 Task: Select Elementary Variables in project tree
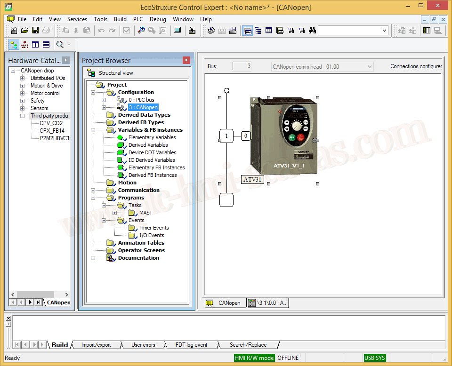(x=152, y=137)
